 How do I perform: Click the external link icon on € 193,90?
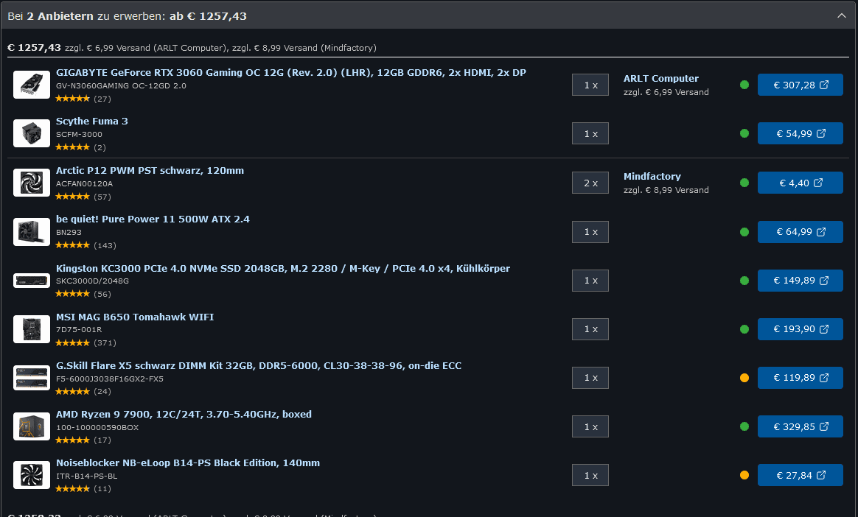coord(824,328)
